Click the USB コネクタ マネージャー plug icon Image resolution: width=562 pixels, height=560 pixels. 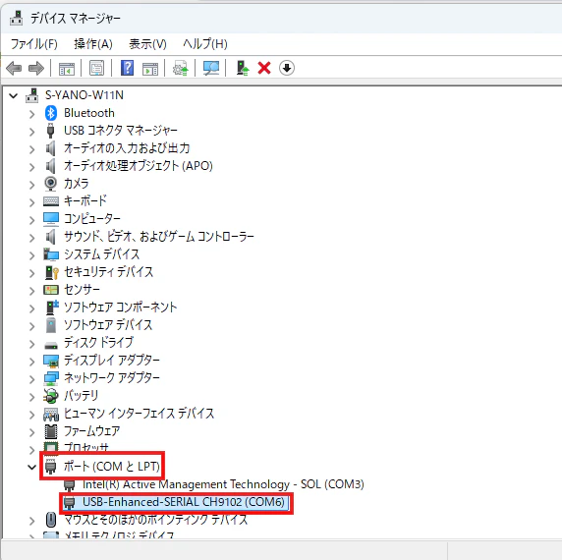click(x=51, y=131)
